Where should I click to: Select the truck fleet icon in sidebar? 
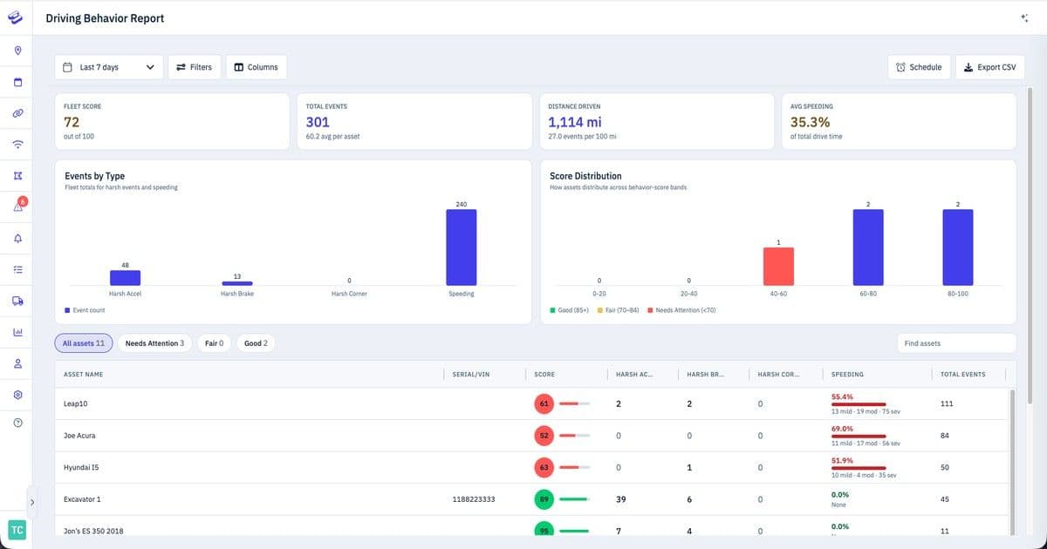[17, 301]
